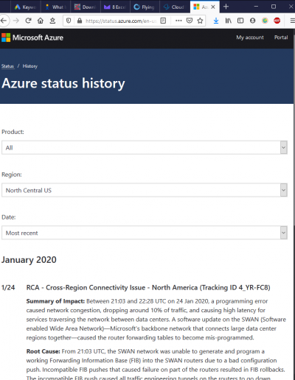The height and width of the screenshot is (380, 295).
Task: Click the red ABP adblock extension icon
Action: pyautogui.click(x=277, y=21)
